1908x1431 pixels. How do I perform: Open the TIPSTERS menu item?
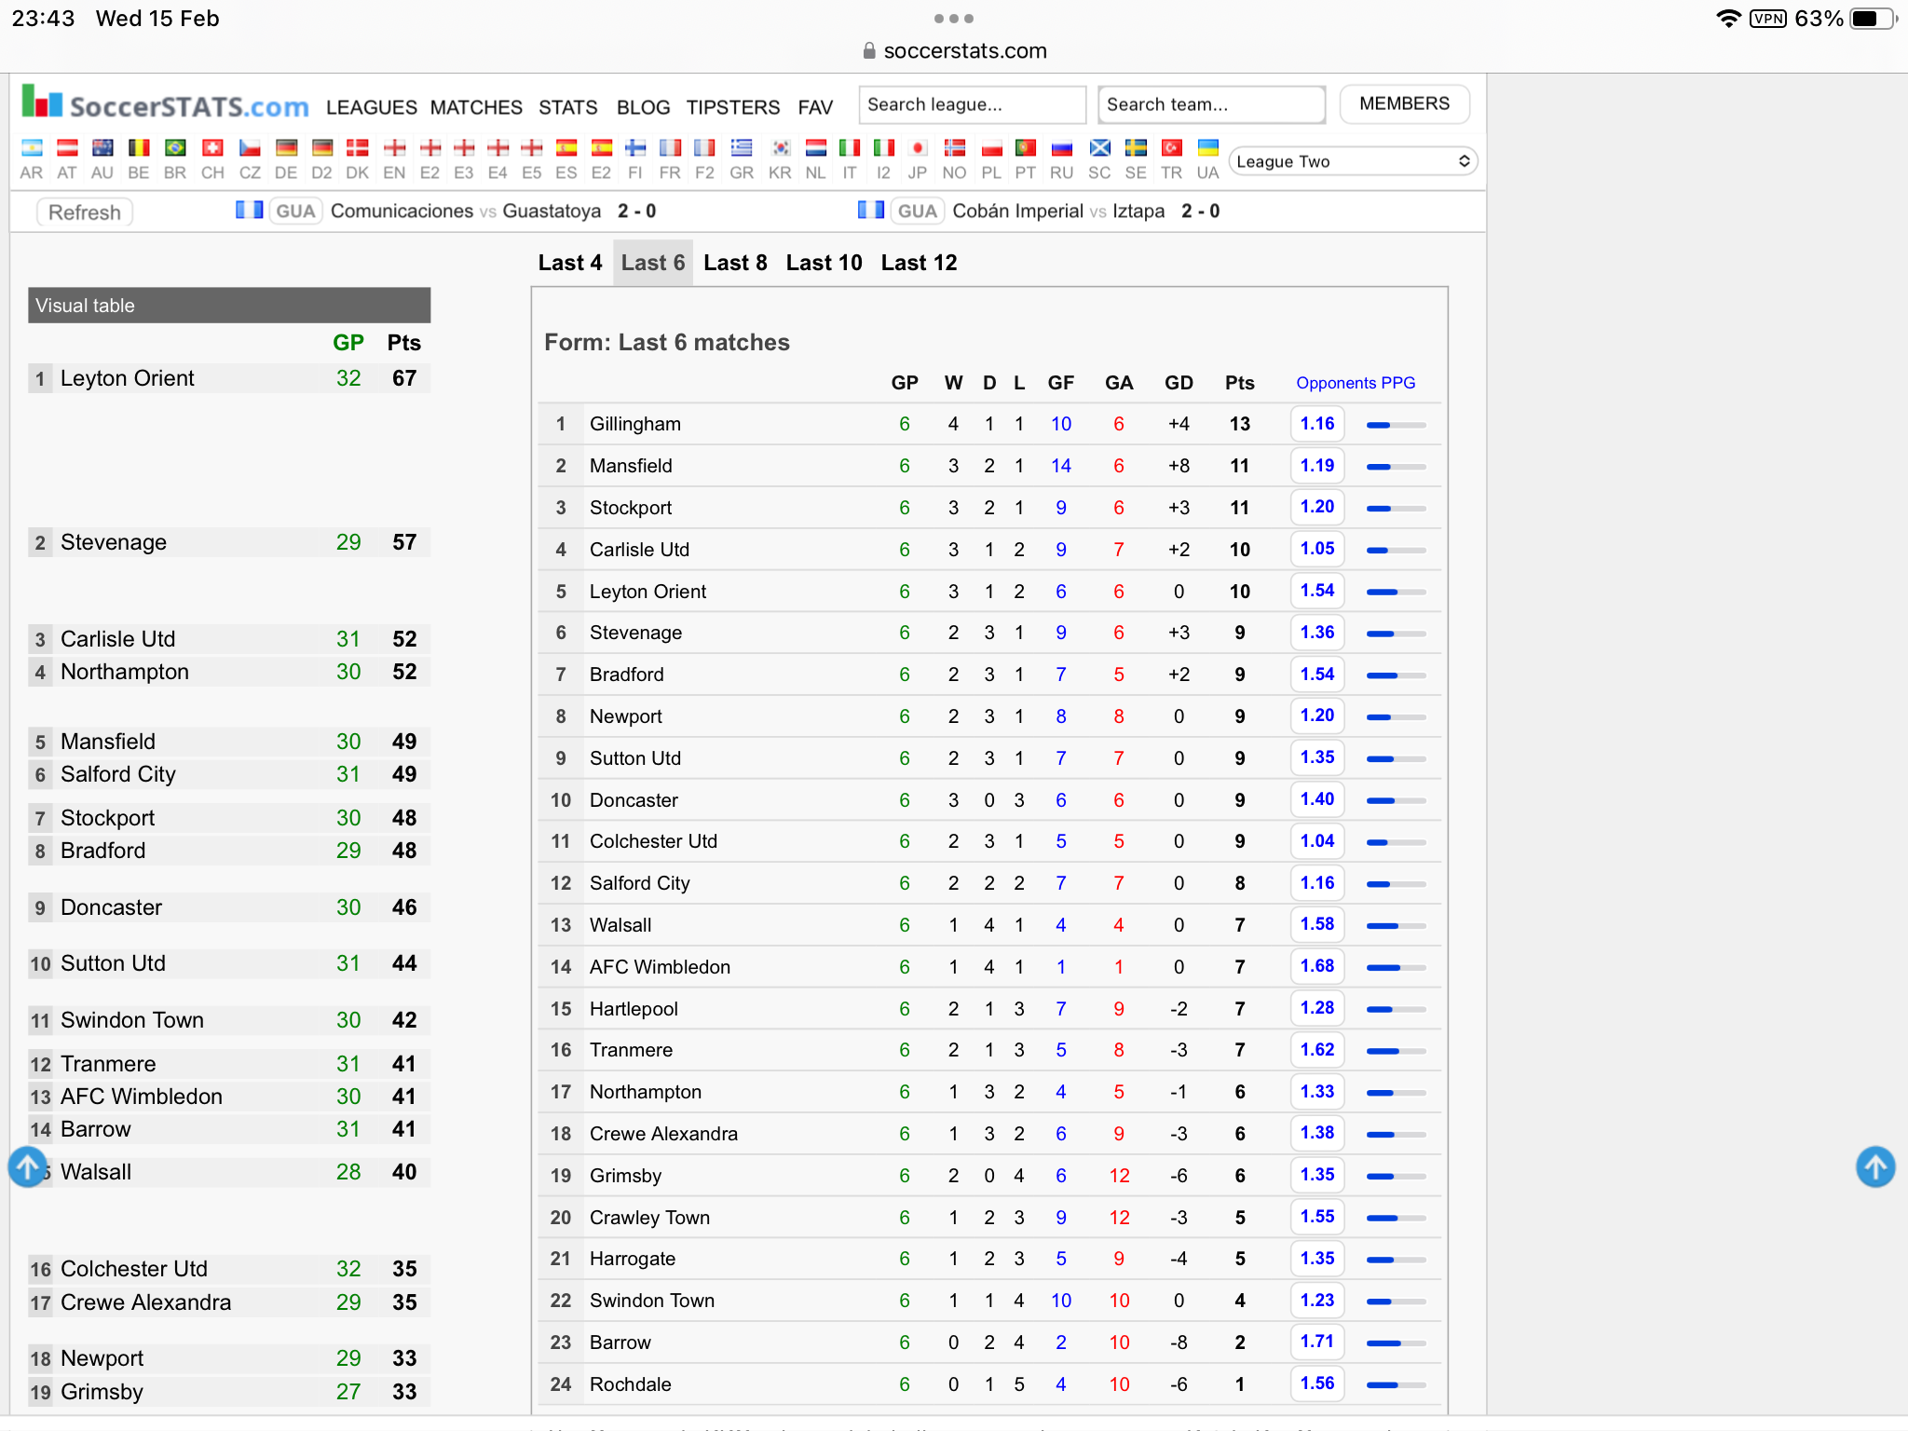click(x=733, y=107)
